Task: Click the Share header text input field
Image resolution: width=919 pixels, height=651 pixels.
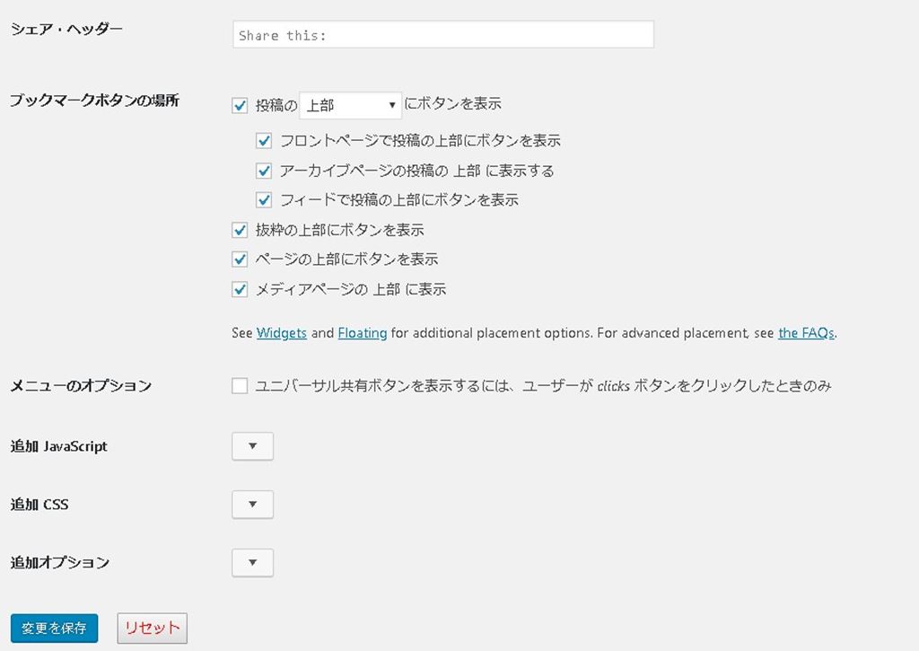Action: [x=442, y=35]
